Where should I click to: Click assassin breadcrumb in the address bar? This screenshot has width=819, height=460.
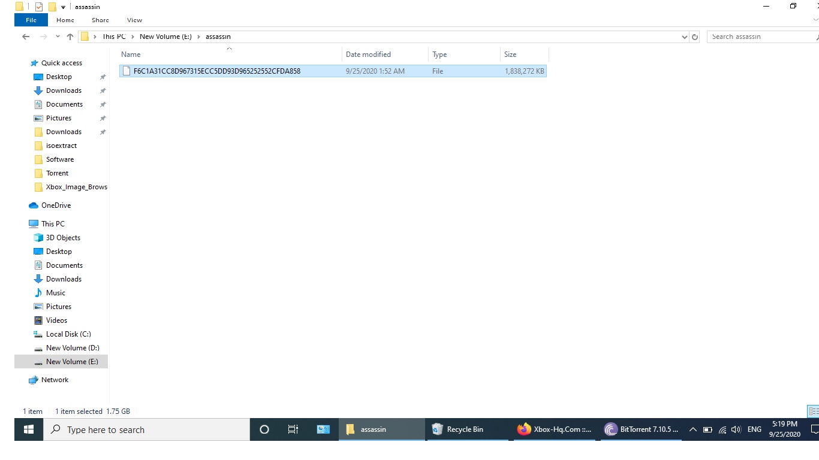coord(218,37)
